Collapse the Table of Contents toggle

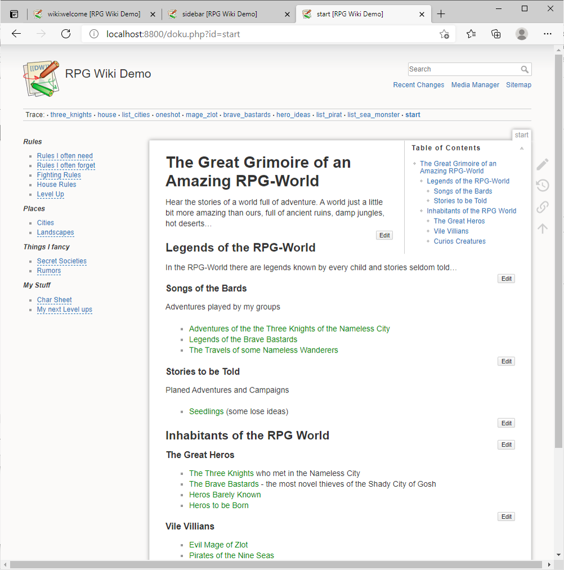click(522, 148)
